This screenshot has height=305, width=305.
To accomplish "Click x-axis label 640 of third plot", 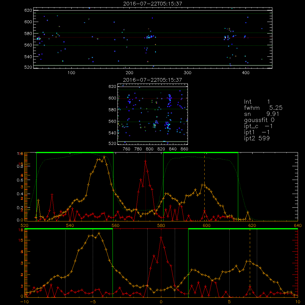I will pos(298,225).
